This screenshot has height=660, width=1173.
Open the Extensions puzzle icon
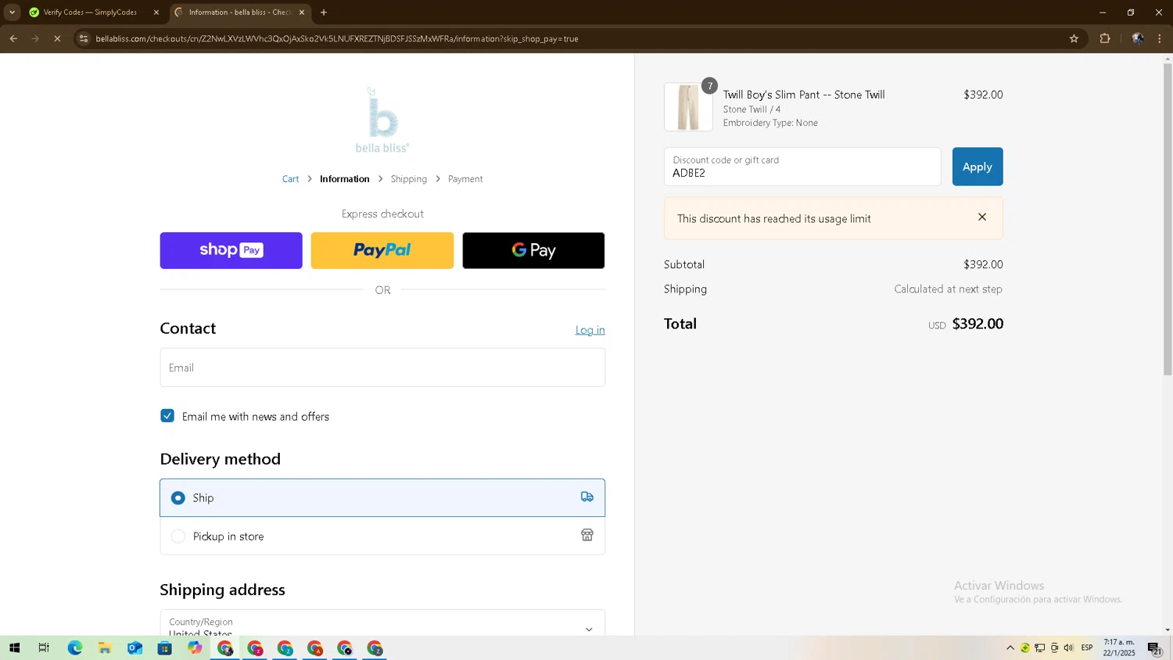click(1105, 38)
